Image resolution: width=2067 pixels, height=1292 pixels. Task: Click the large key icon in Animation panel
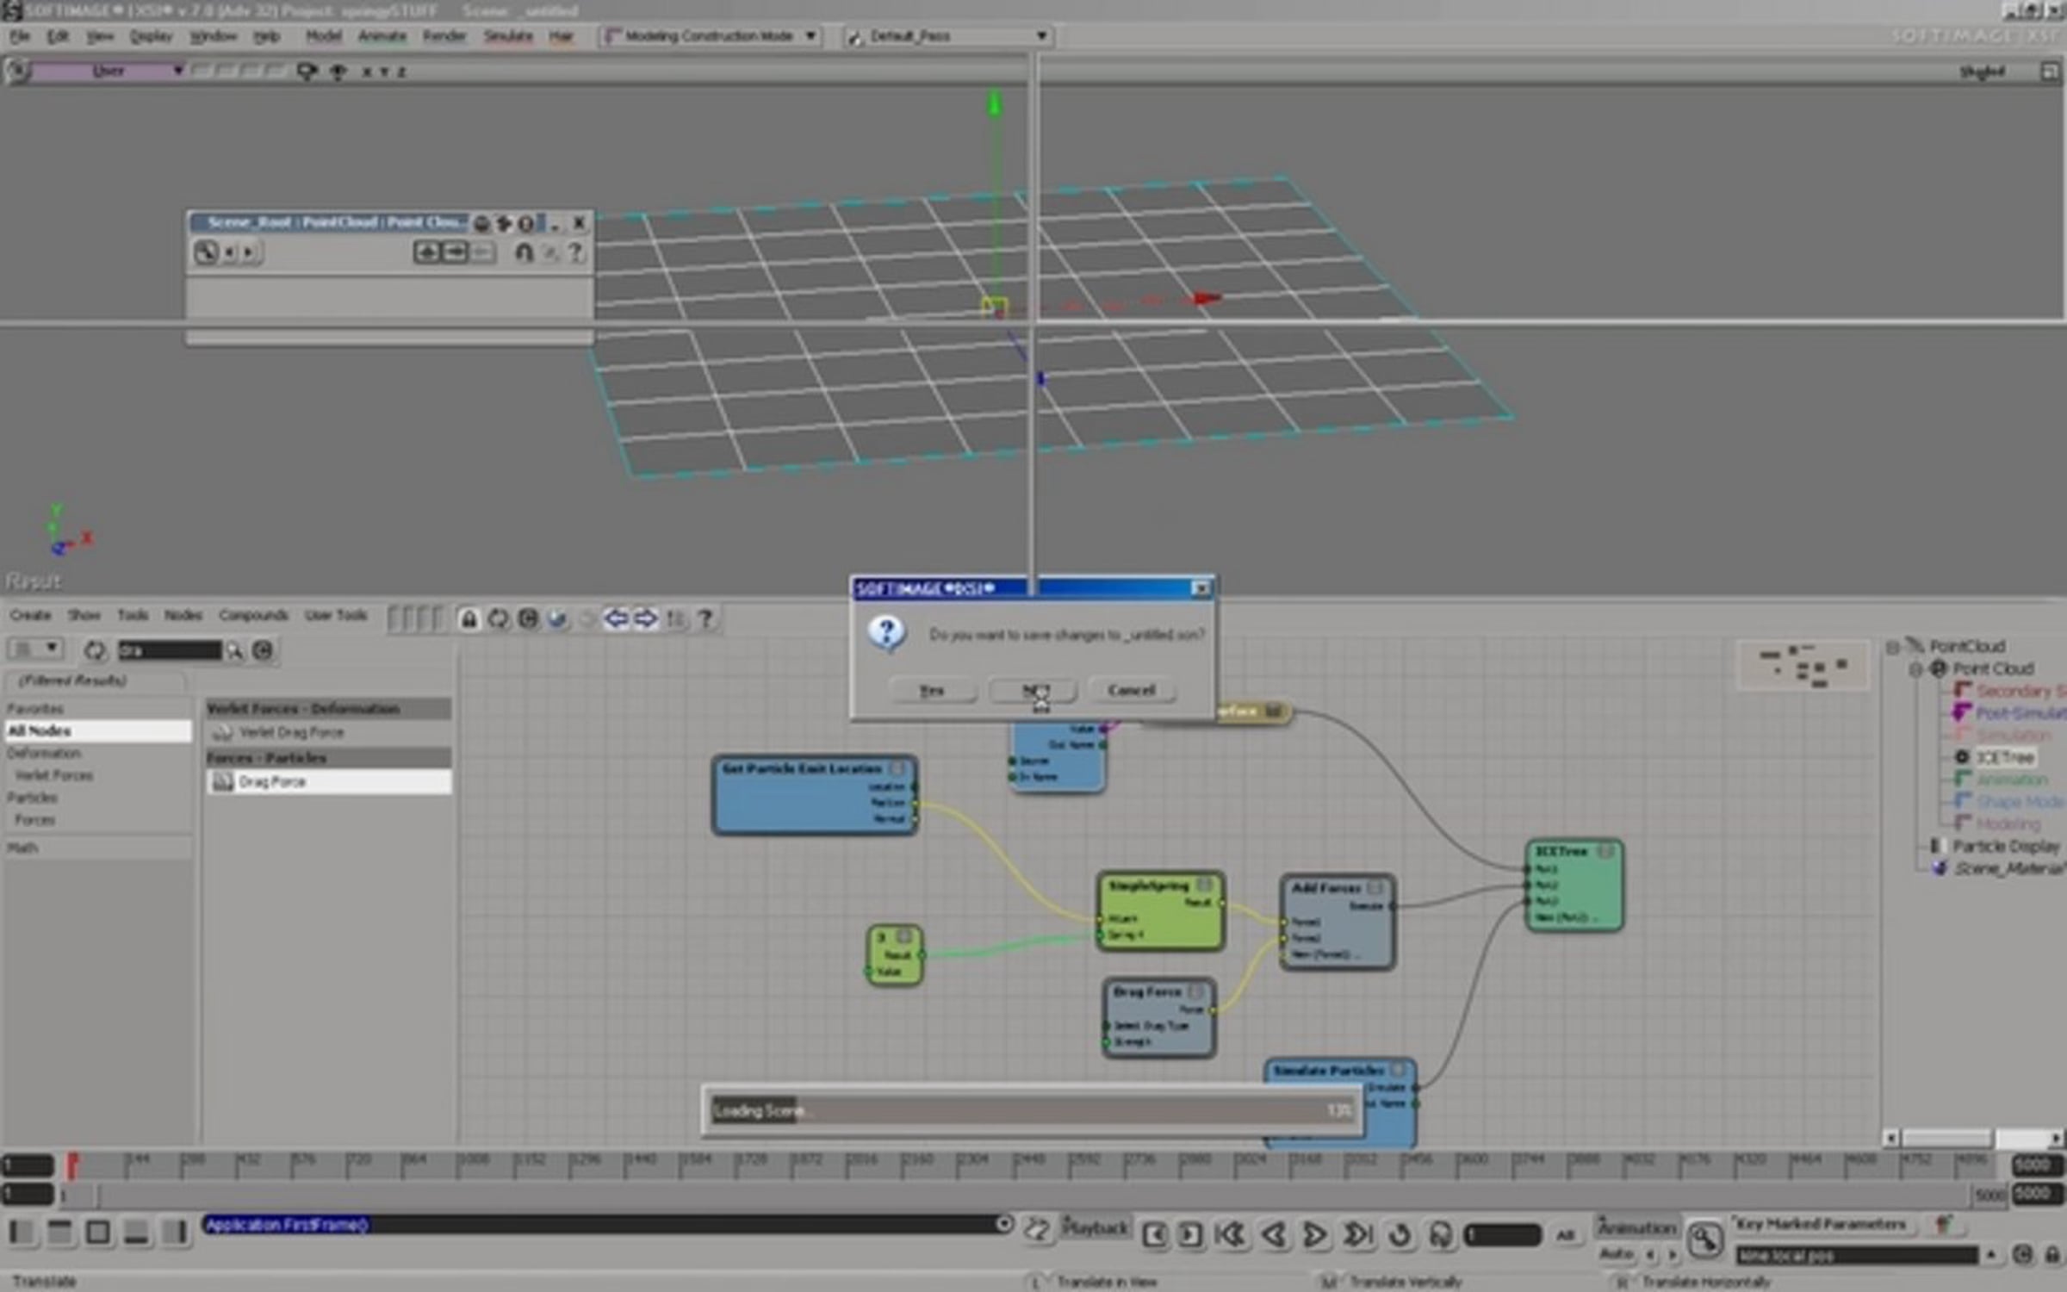(x=1704, y=1240)
